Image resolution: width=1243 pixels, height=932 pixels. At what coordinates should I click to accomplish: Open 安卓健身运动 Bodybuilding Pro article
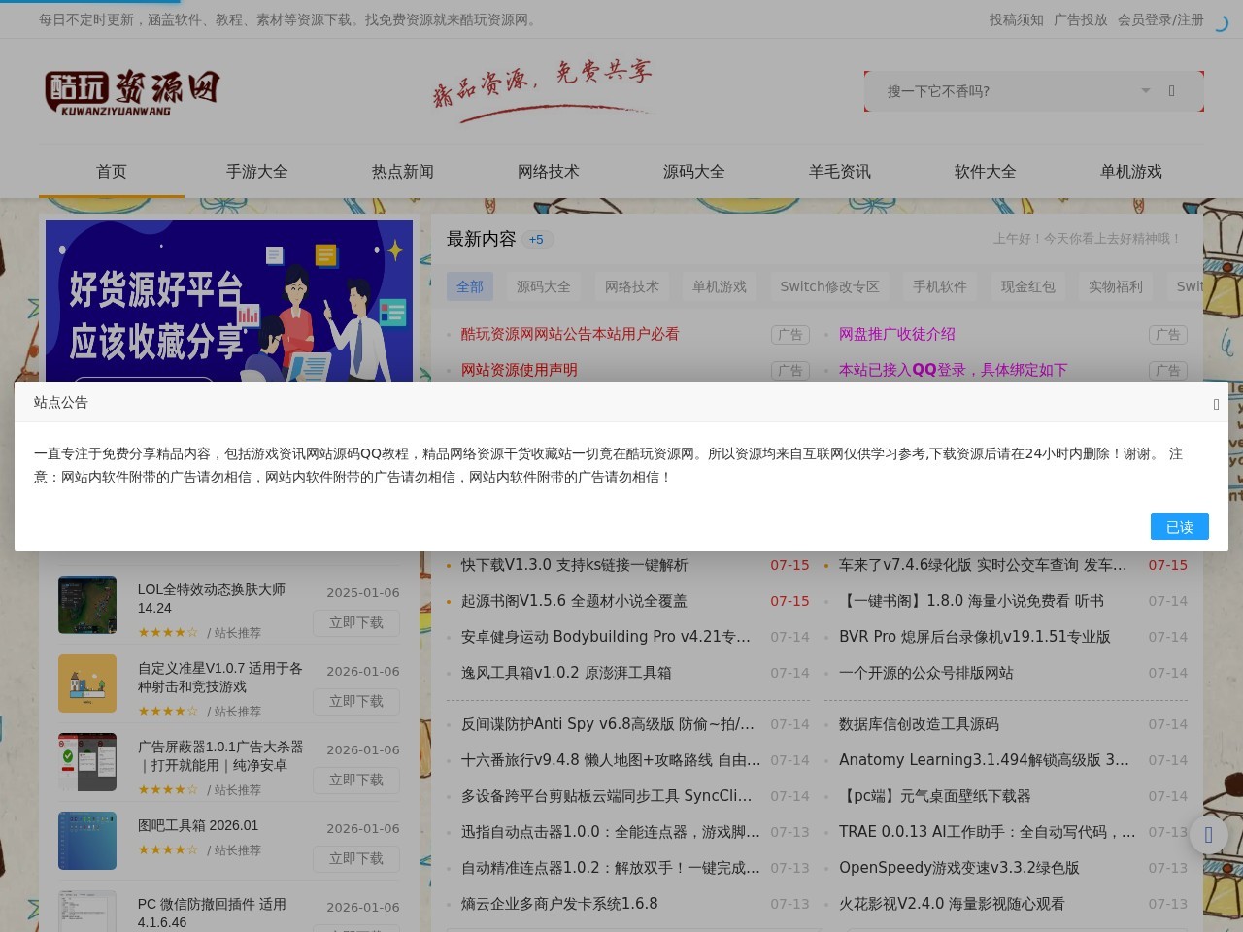[x=606, y=637]
